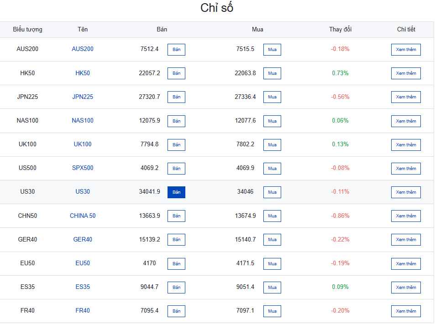Open the FR40 index link
Viewport: 435px width, 324px height.
tap(83, 310)
